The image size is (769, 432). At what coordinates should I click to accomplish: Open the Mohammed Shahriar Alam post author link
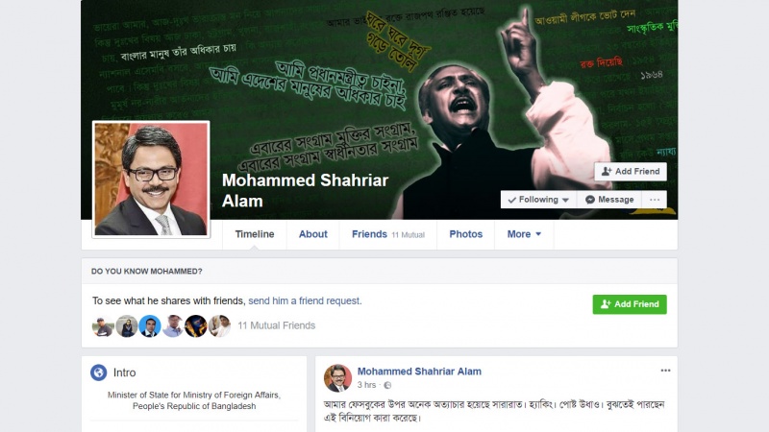[x=419, y=372]
